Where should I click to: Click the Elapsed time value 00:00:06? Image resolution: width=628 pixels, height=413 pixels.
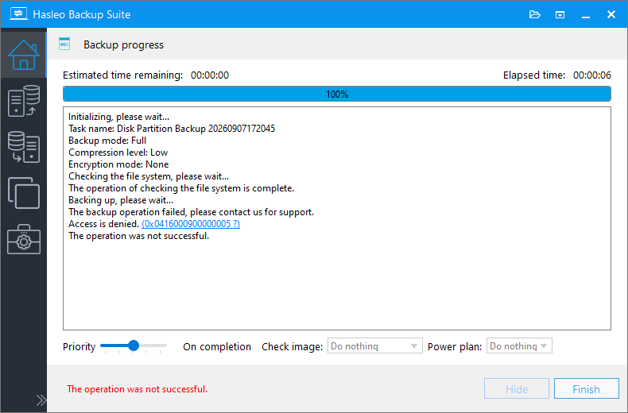pos(592,75)
